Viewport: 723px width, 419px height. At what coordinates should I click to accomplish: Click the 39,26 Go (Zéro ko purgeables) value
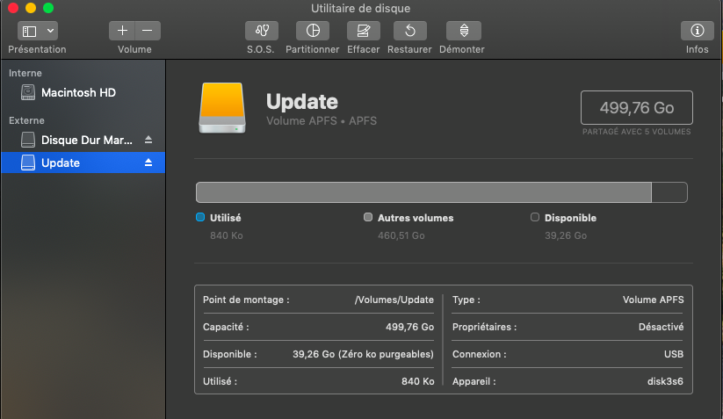364,354
